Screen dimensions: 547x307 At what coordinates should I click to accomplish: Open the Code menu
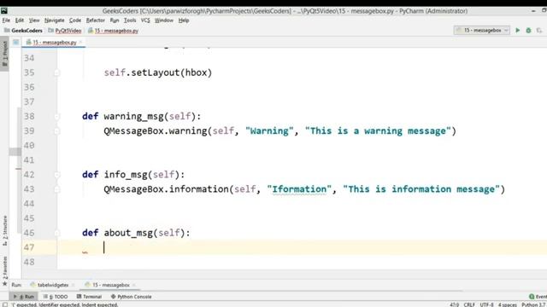click(75, 20)
